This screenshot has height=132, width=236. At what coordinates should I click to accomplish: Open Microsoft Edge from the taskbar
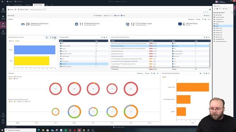(39, 130)
